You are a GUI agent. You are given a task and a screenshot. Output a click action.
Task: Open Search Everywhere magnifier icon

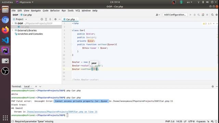coord(212,15)
